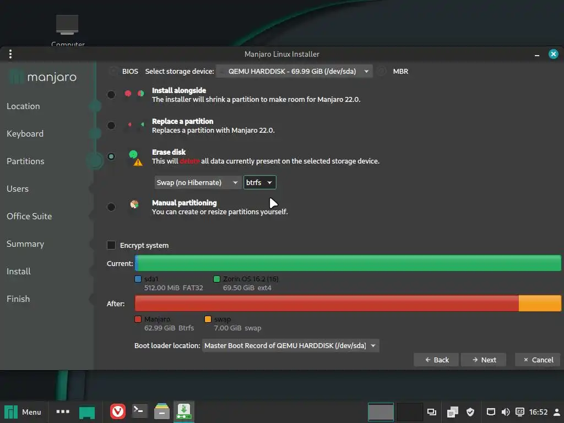The height and width of the screenshot is (423, 564).
Task: Click the taskbar clock showing 16:52
Action: click(x=538, y=412)
